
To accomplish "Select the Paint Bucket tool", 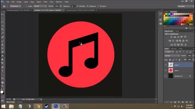I will click(x=2, y=56).
